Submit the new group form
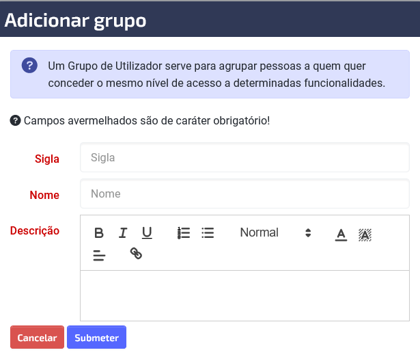Image resolution: width=420 pixels, height=361 pixels. pyautogui.click(x=96, y=337)
